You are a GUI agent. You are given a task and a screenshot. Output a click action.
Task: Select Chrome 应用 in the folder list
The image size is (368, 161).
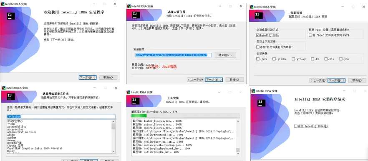(15, 146)
